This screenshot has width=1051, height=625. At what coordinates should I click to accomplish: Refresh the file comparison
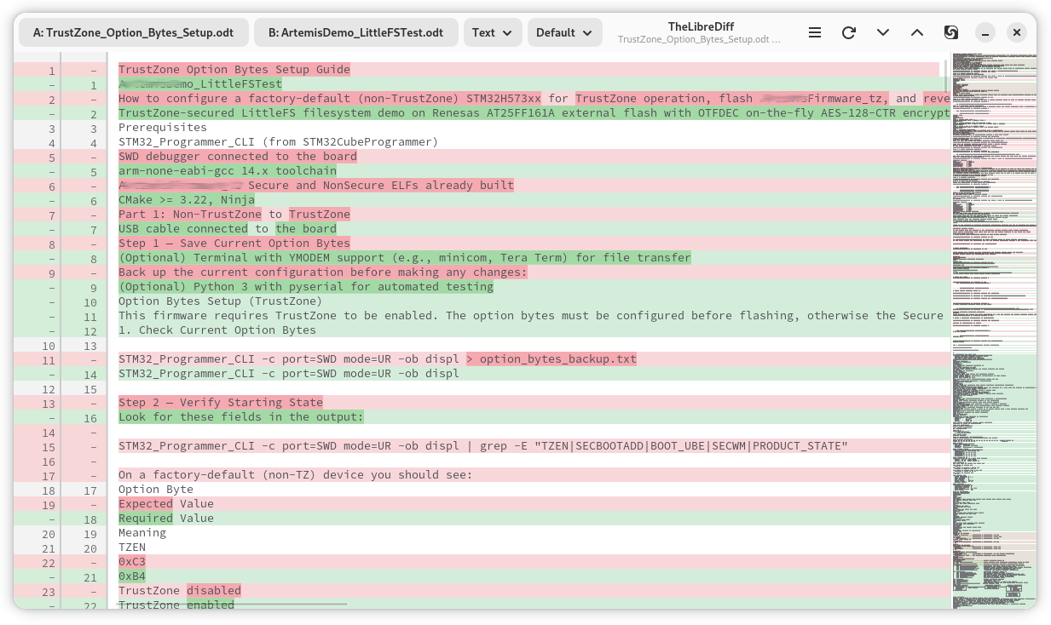coord(848,32)
